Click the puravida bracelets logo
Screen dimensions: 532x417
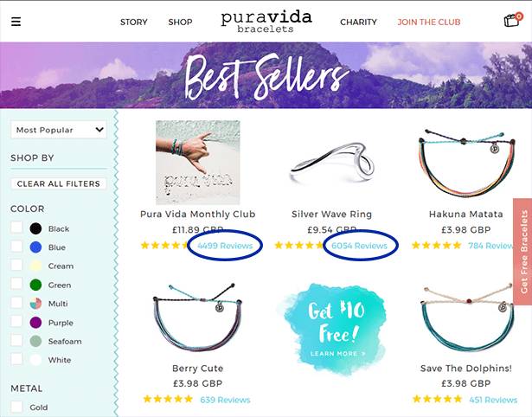[x=266, y=22]
